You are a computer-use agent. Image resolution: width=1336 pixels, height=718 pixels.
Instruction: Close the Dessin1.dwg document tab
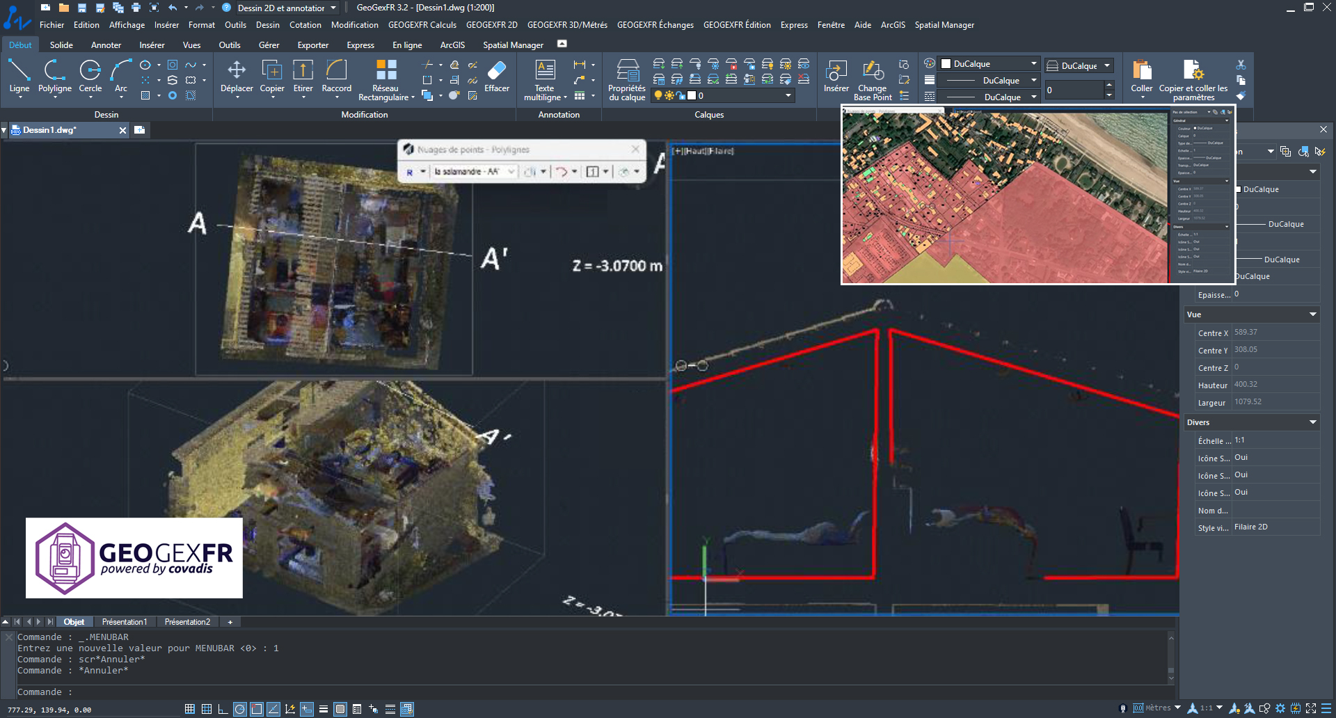122,130
